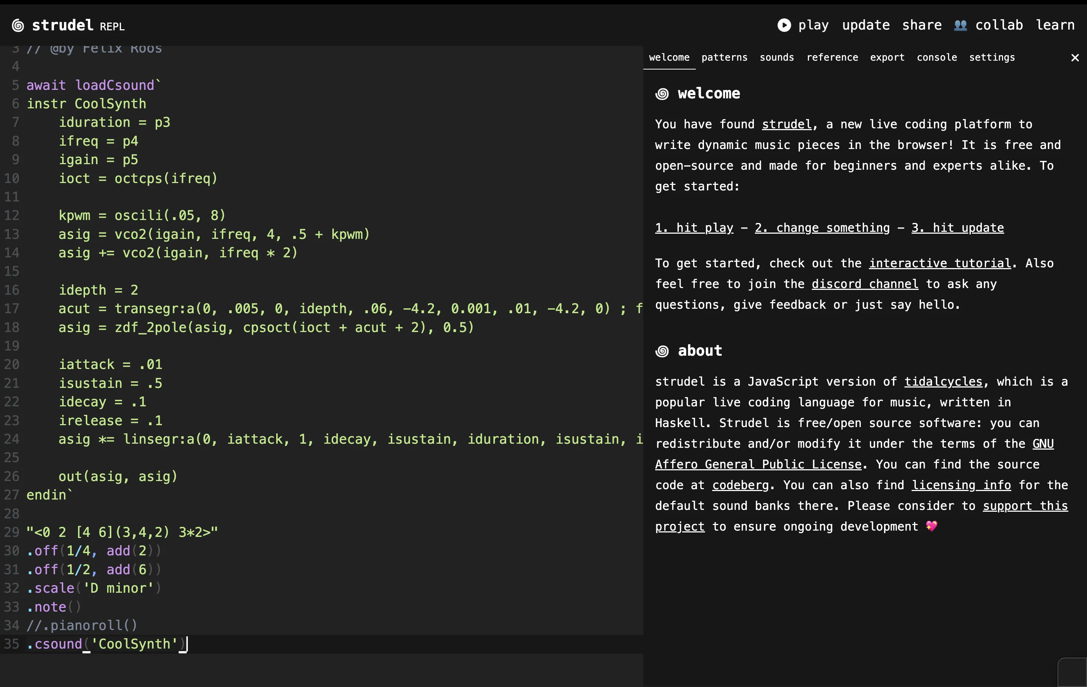Switch to the console tab
1087x687 pixels.
pos(937,57)
